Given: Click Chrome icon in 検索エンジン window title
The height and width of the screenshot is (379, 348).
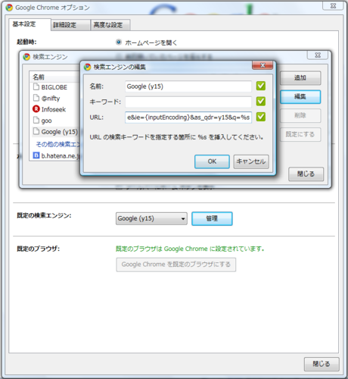Looking at the screenshot, I should (26, 57).
